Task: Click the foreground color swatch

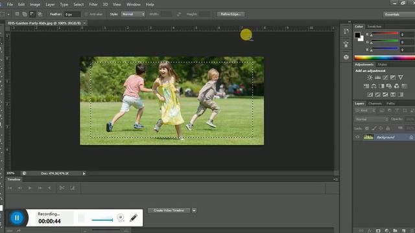Action: click(x=357, y=35)
